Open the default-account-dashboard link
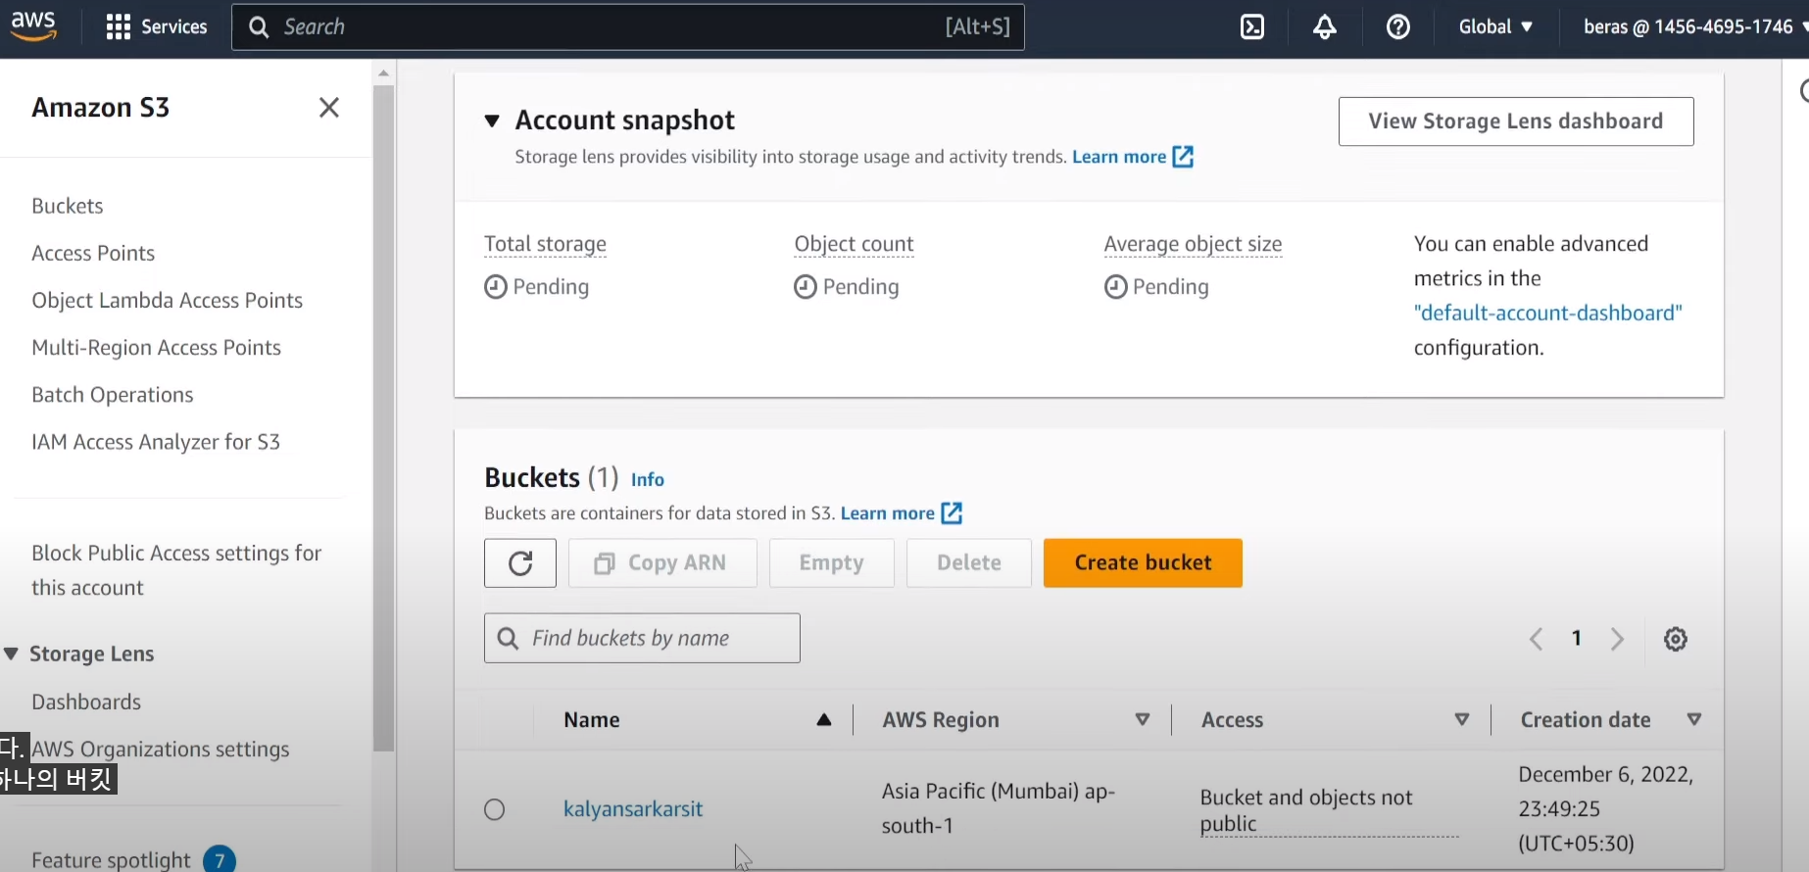This screenshot has width=1809, height=872. [x=1548, y=313]
